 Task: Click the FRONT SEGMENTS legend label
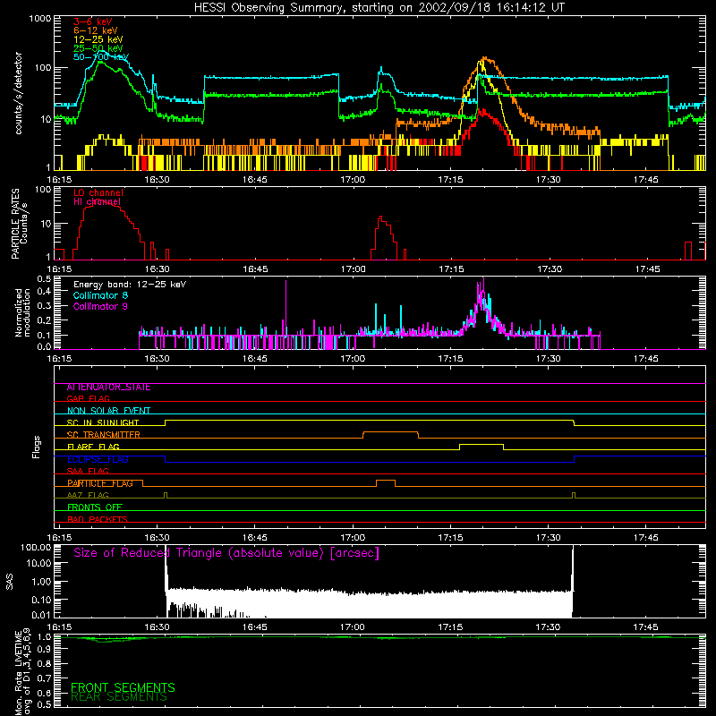pos(123,687)
